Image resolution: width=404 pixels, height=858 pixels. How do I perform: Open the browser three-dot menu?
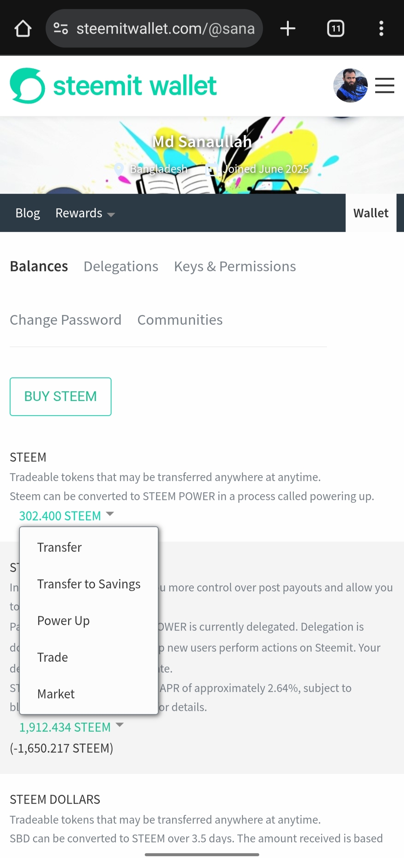tap(381, 28)
